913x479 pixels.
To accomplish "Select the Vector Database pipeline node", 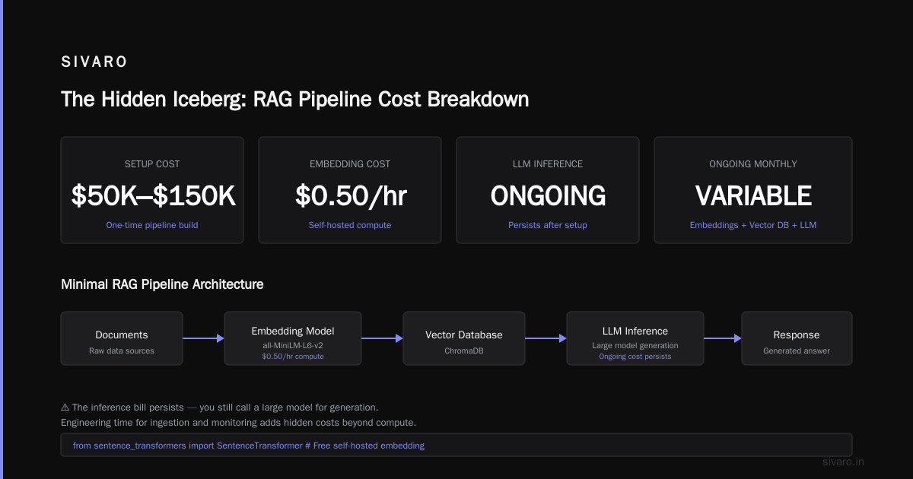I will point(464,338).
